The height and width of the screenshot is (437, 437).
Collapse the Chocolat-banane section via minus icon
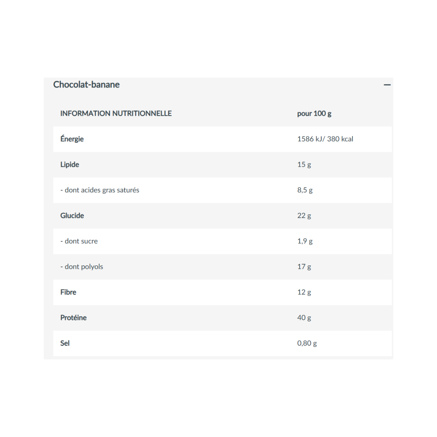387,85
